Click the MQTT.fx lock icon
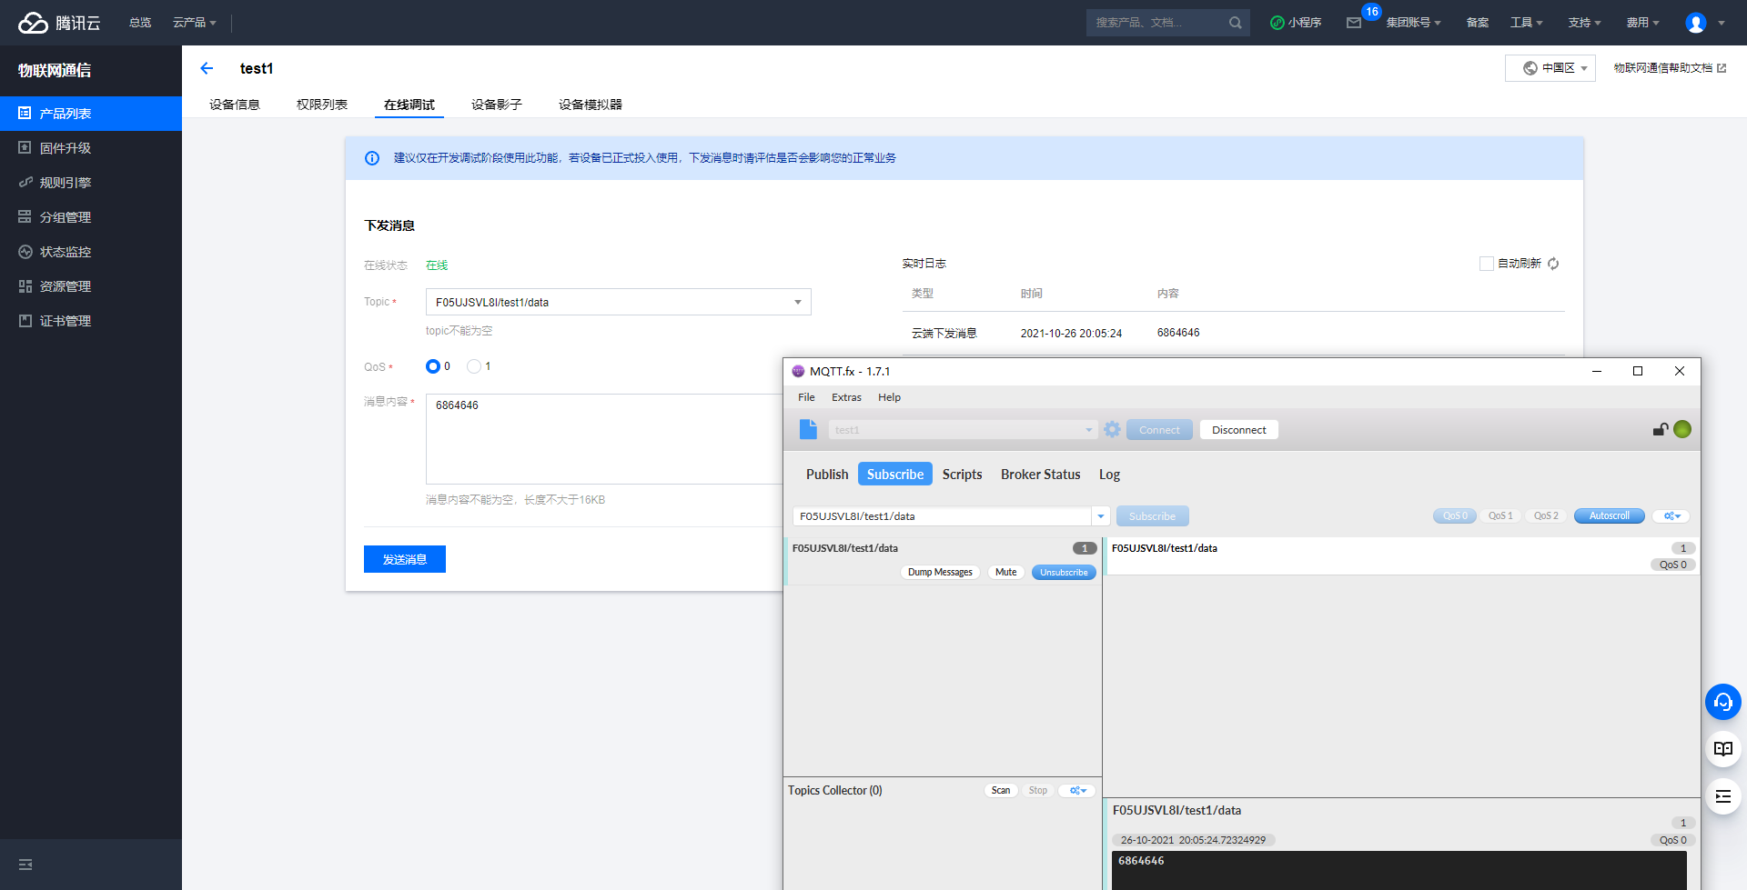Image resolution: width=1747 pixels, height=890 pixels. pos(1661,429)
